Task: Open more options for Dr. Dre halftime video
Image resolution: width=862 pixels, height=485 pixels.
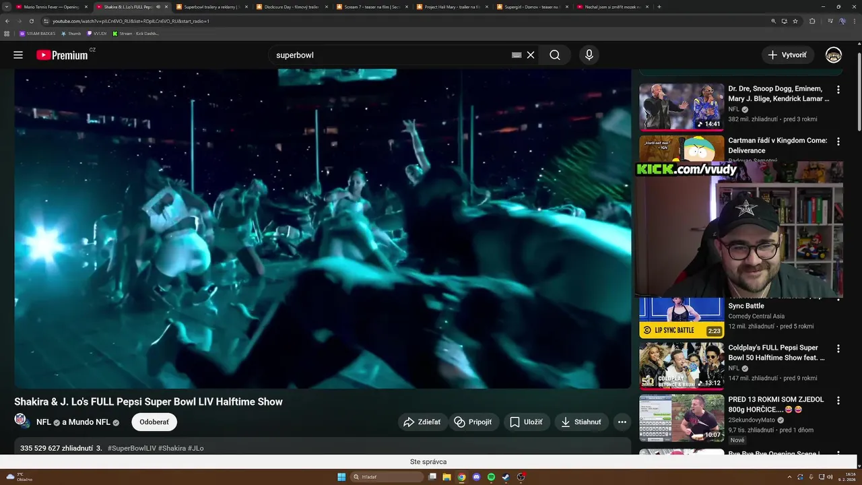Action: (838, 90)
